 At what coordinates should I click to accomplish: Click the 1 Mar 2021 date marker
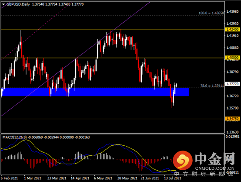33,178
